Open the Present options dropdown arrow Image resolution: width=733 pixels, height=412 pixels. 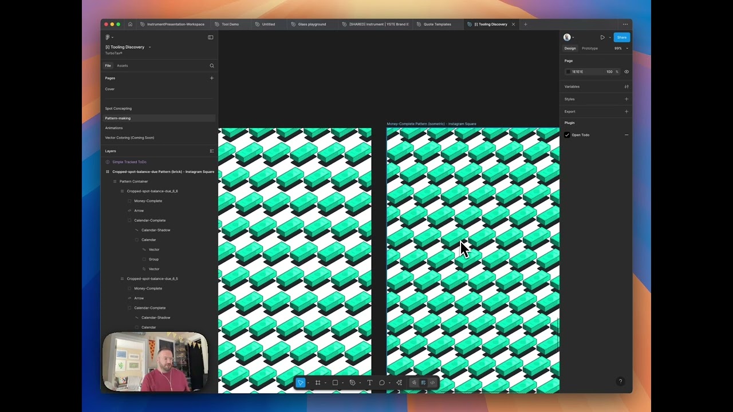pyautogui.click(x=609, y=37)
